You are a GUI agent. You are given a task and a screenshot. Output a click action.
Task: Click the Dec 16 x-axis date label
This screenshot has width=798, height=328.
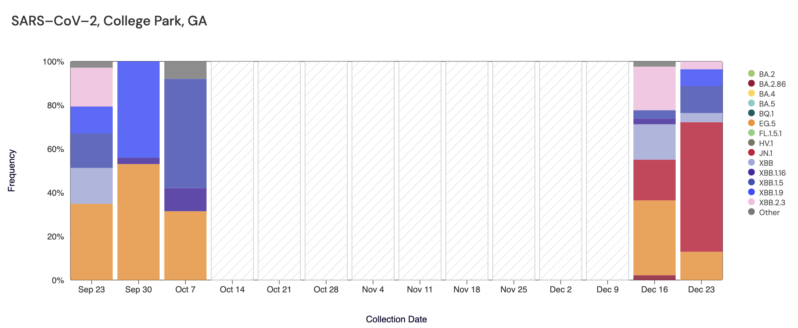655,290
